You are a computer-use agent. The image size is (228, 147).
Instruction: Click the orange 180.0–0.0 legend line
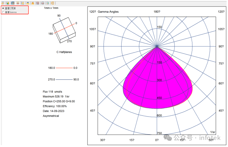tap(64, 68)
